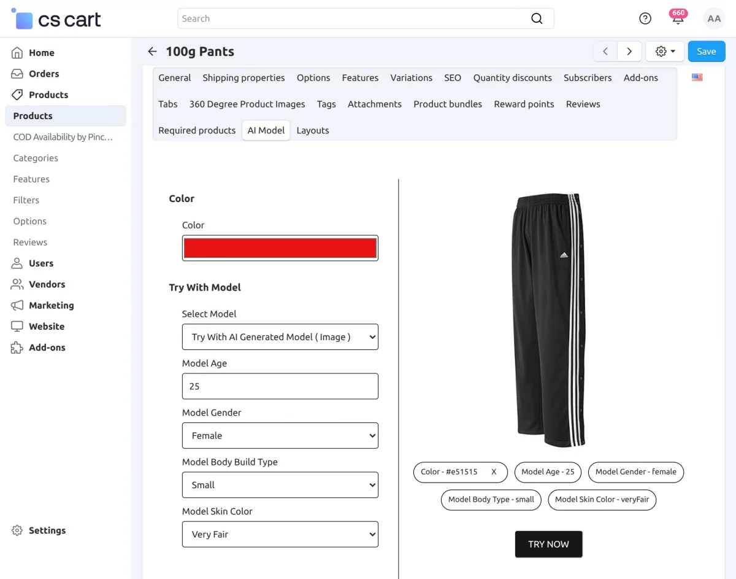Expand Model Skin Color dropdown
The height and width of the screenshot is (579, 736).
pos(280,534)
